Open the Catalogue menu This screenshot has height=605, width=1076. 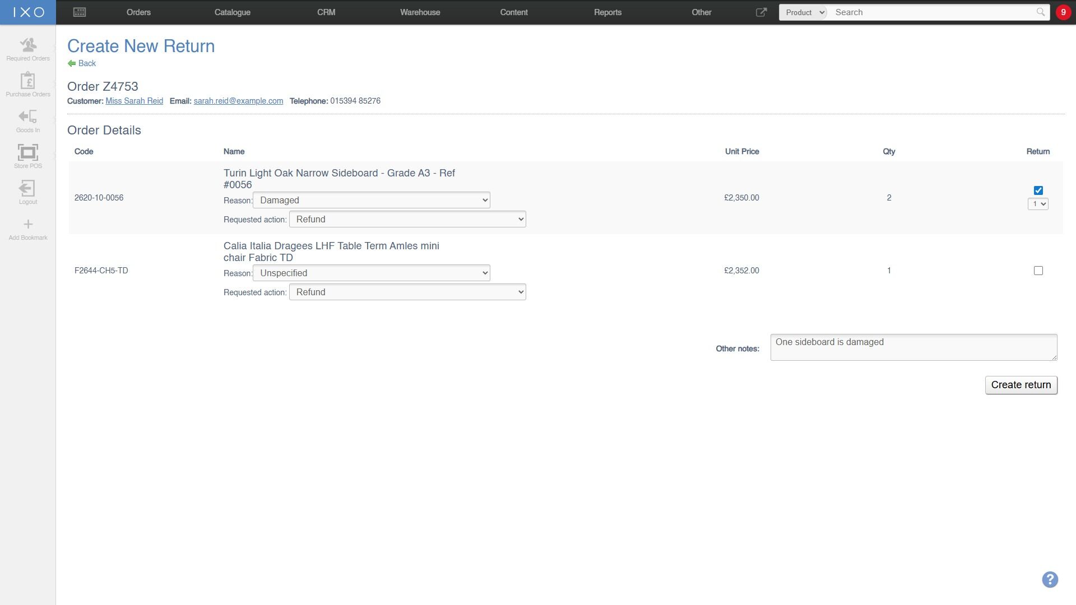pos(232,12)
